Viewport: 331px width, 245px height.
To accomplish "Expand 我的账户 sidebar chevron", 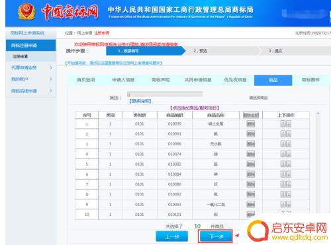I will click(51, 79).
